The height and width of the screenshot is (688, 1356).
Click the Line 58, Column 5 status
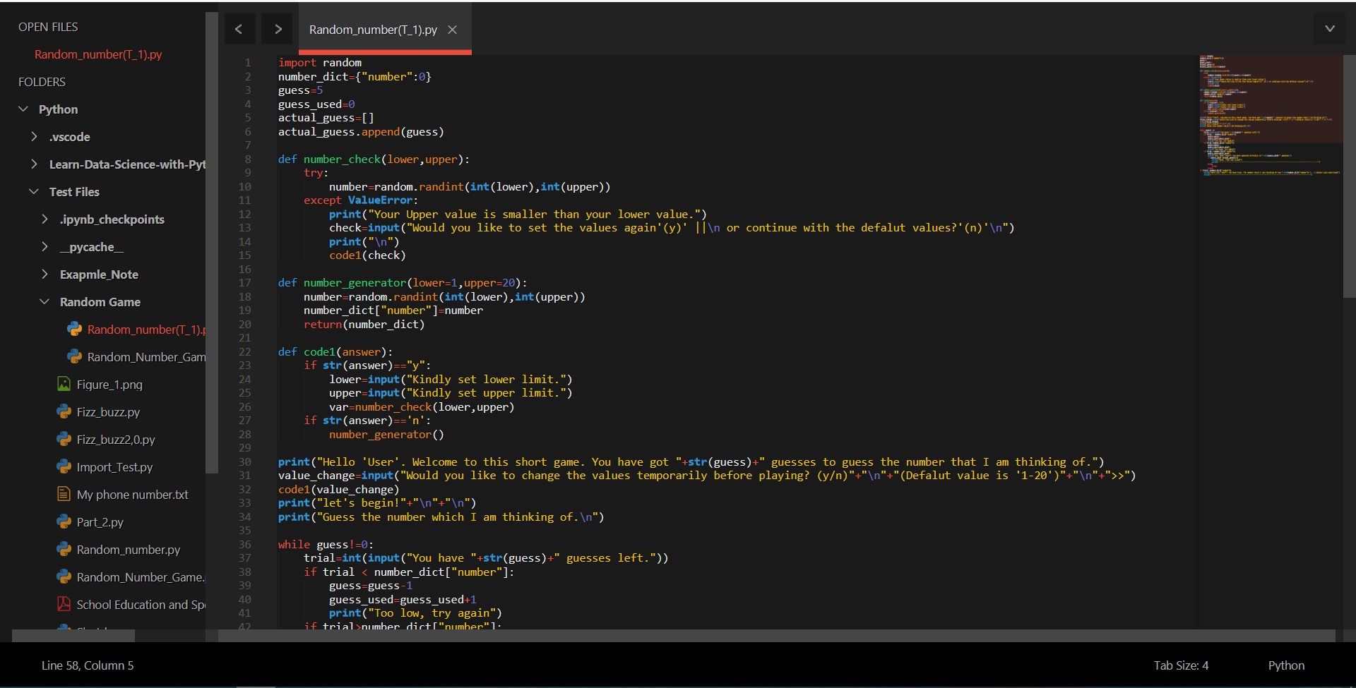[88, 665]
